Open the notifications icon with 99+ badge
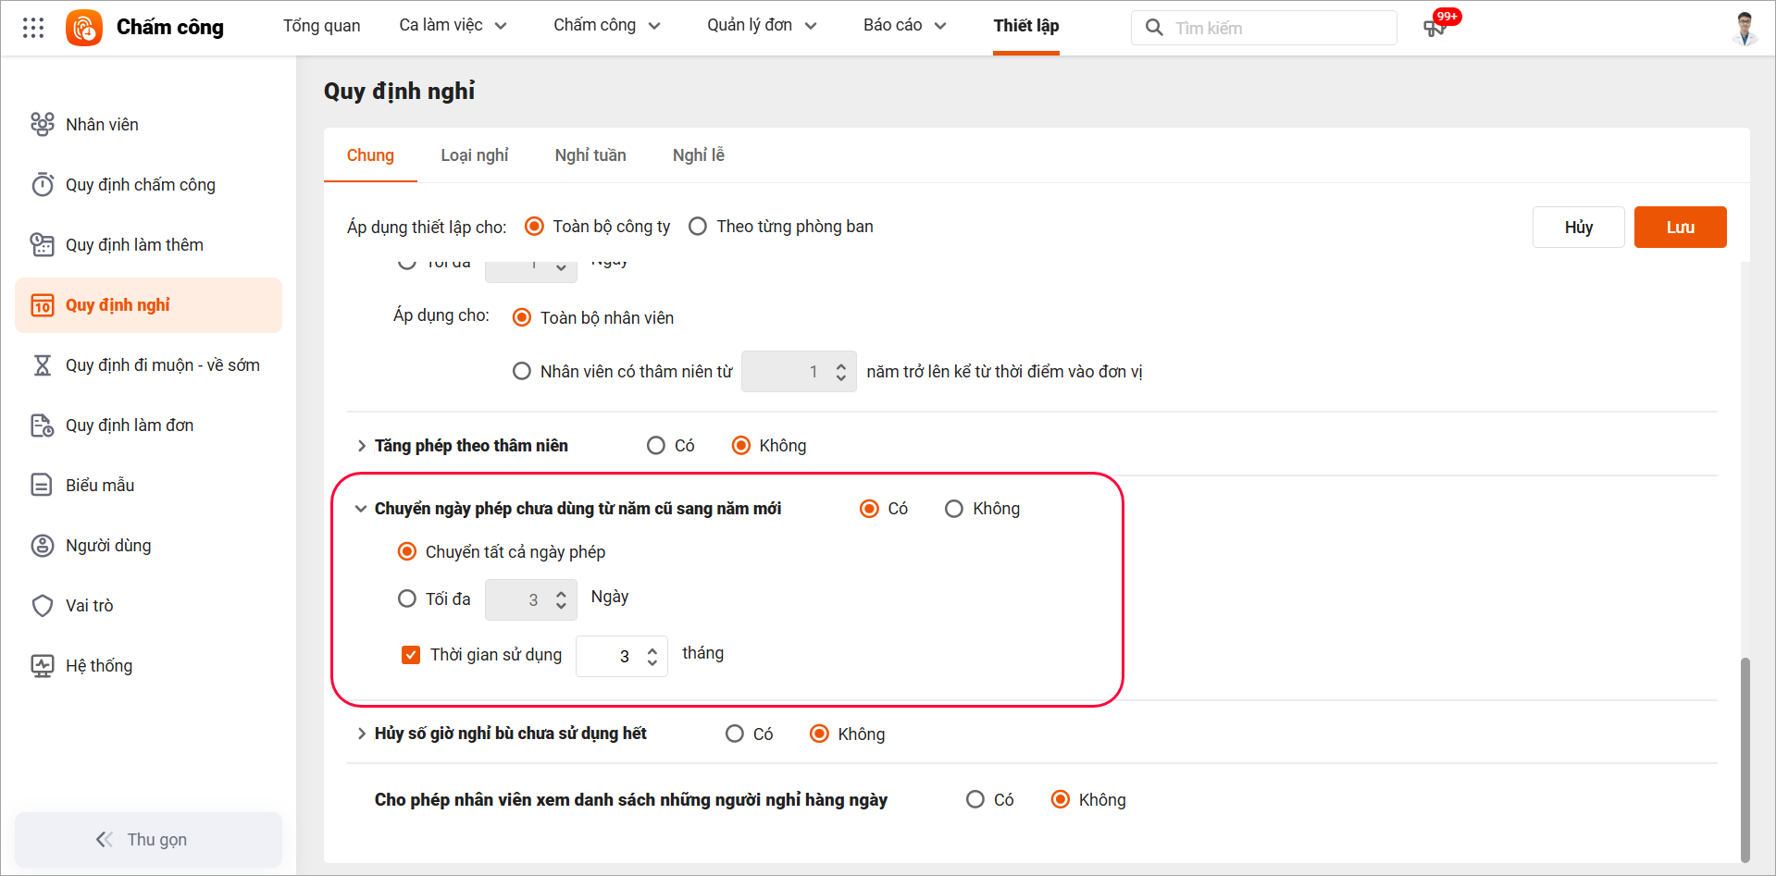Screen dimensions: 1776x876 pyautogui.click(x=1436, y=27)
